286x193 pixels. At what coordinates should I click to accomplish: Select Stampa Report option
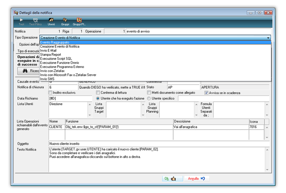click(x=155, y=54)
